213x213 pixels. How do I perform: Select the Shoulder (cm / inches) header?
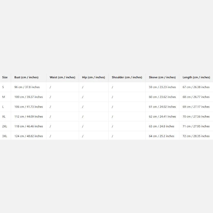click(127, 77)
